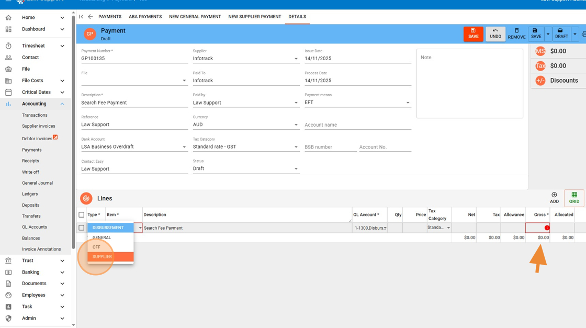Select the checkbox on the Search Fee Payment line
The image size is (586, 328).
pos(82,228)
